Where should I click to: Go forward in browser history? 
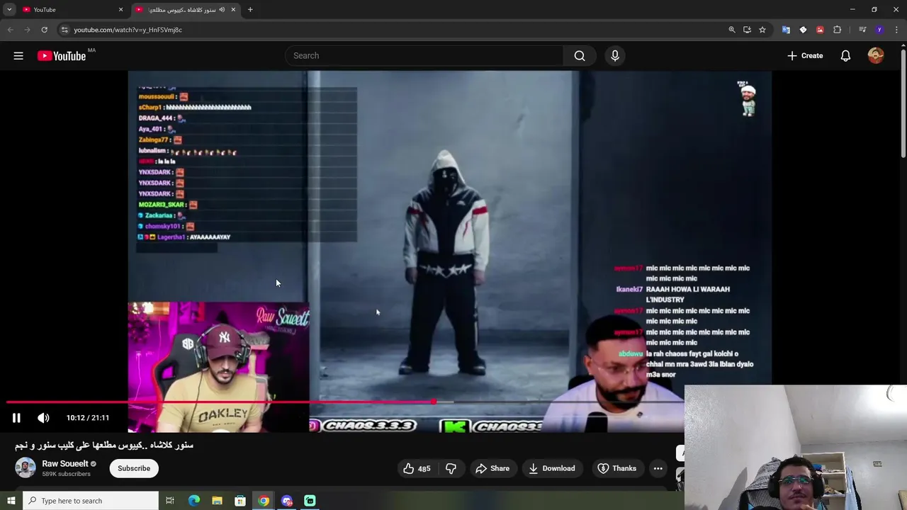tap(27, 30)
